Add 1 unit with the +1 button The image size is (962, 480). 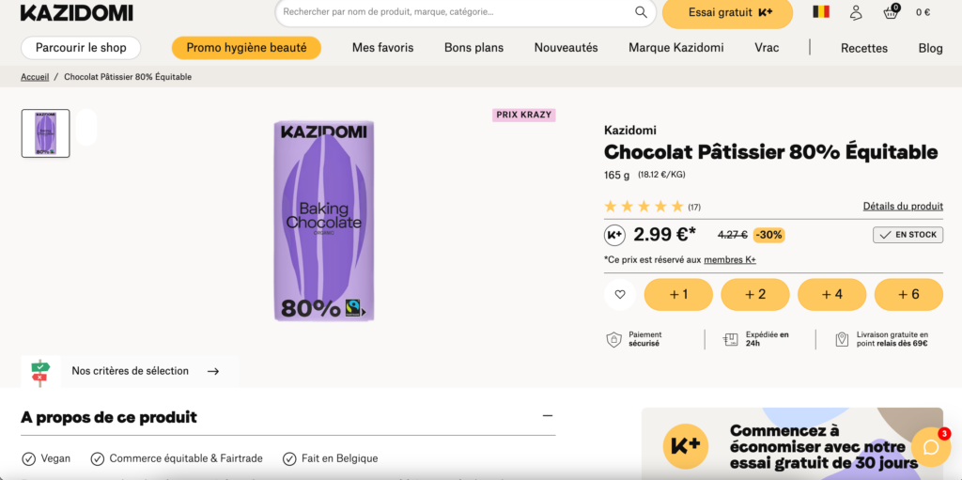click(678, 294)
